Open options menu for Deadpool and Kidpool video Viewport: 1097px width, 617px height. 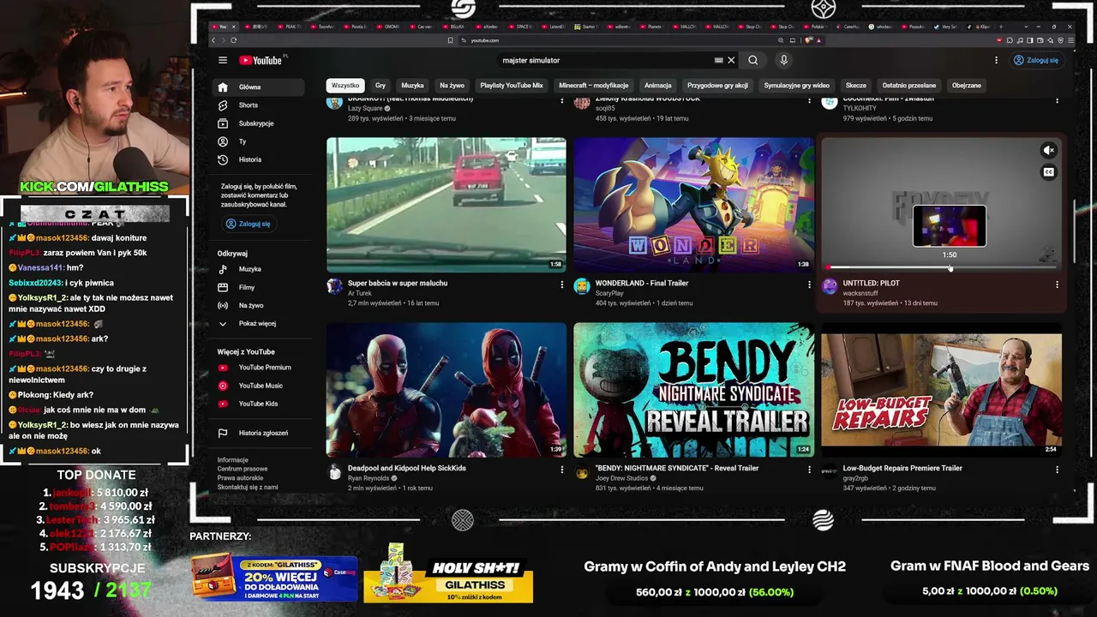tap(562, 470)
